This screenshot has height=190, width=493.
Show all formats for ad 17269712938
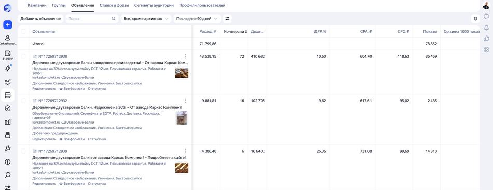point(72,89)
